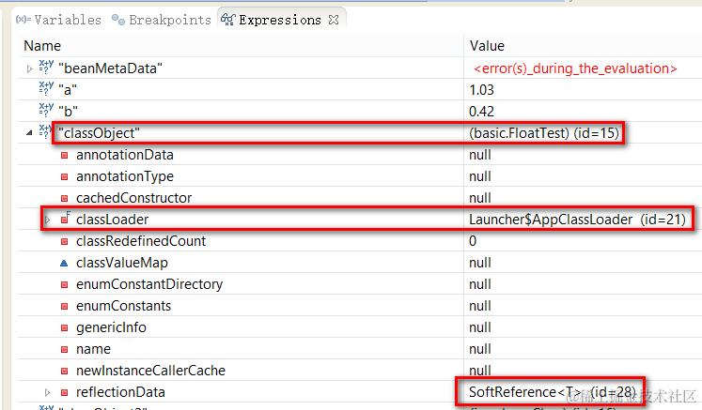Switch to the Breakpoints tab
702x410 pixels.
click(162, 20)
